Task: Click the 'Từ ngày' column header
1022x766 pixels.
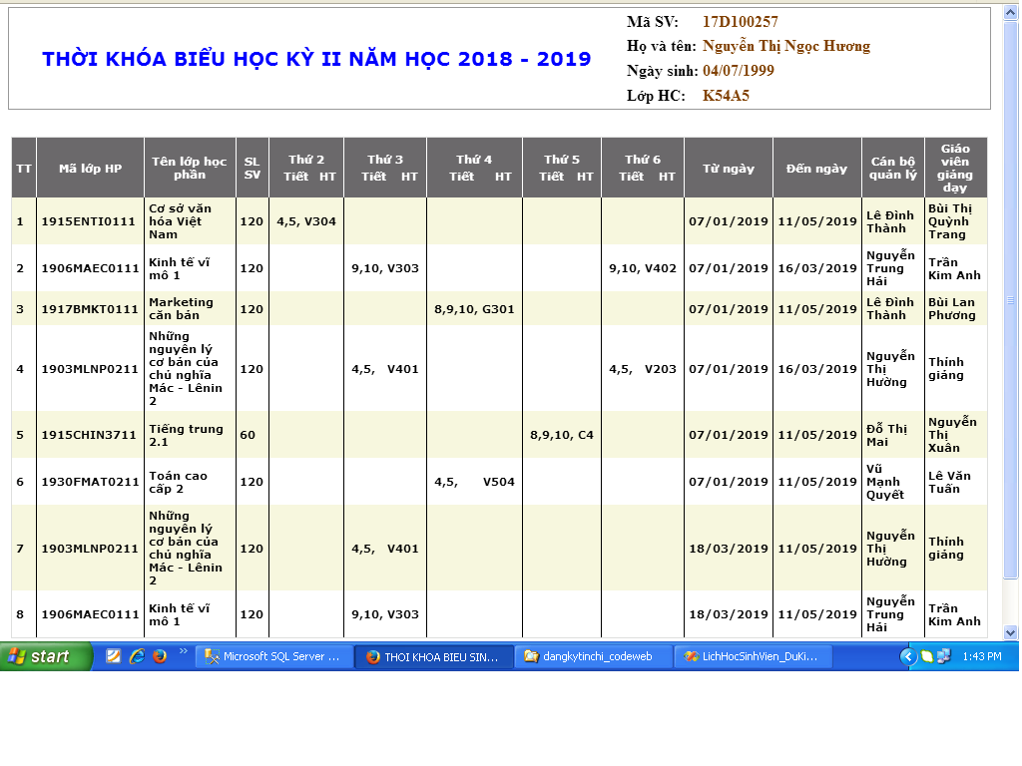Action: (728, 169)
